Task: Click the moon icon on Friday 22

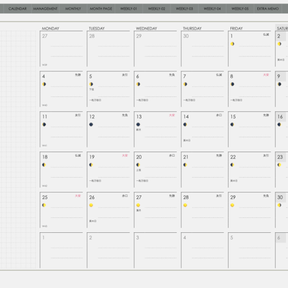Action: pyautogui.click(x=232, y=165)
